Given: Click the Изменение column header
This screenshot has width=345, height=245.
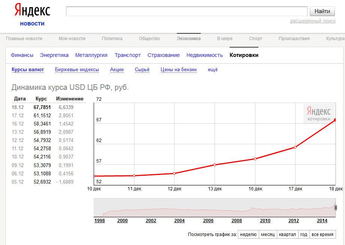Looking at the screenshot, I should pos(70,99).
